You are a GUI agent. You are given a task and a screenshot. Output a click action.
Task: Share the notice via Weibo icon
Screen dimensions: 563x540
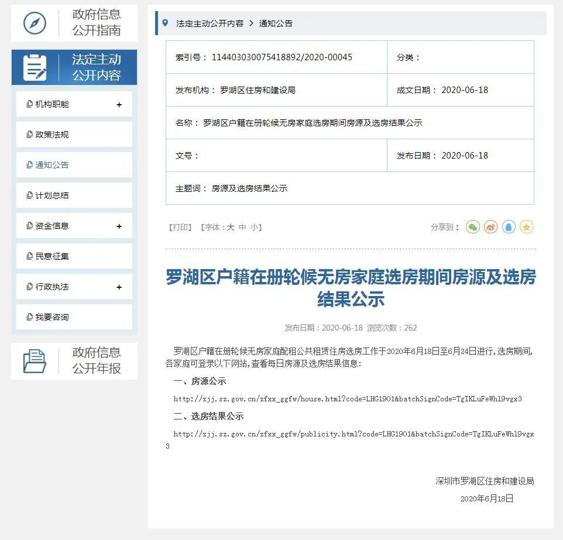(490, 227)
